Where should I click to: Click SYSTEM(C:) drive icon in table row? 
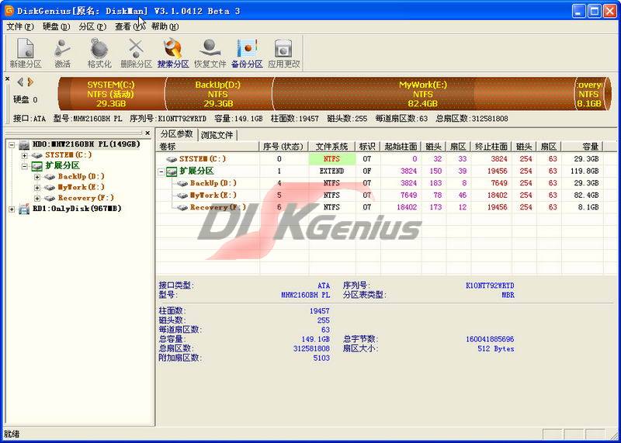click(x=172, y=159)
